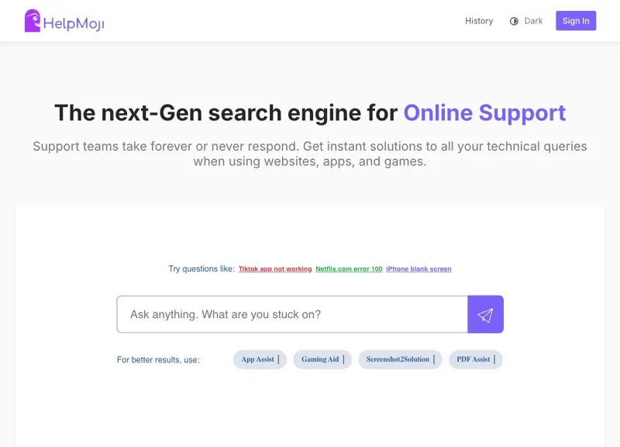
Task: Click the paper plane send icon
Action: pyautogui.click(x=485, y=314)
